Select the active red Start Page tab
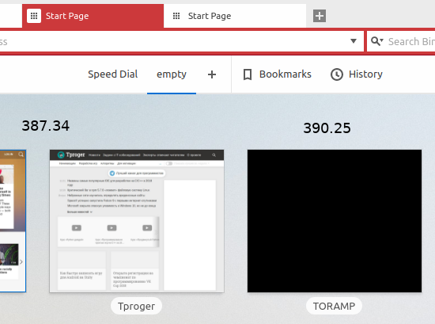Screen dimensions: 435x324 93,16
